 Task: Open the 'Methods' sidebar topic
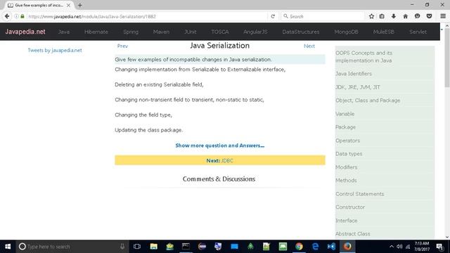pyautogui.click(x=346, y=181)
